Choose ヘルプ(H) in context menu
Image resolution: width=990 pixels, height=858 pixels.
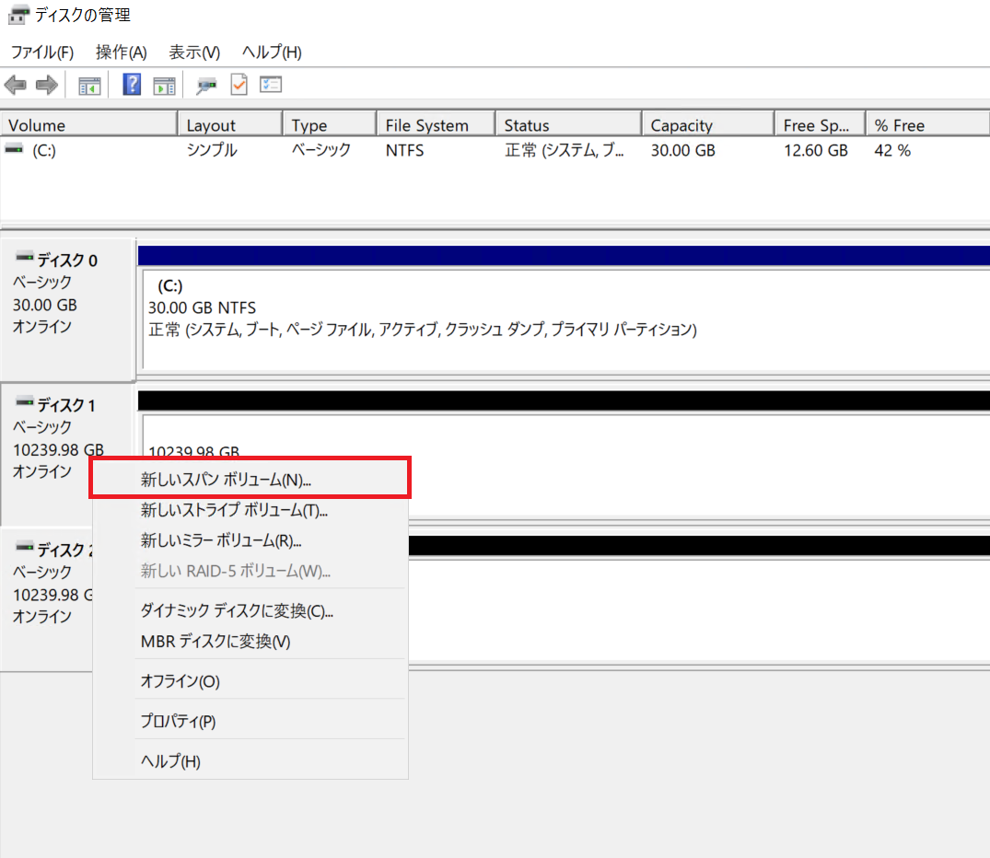250,760
